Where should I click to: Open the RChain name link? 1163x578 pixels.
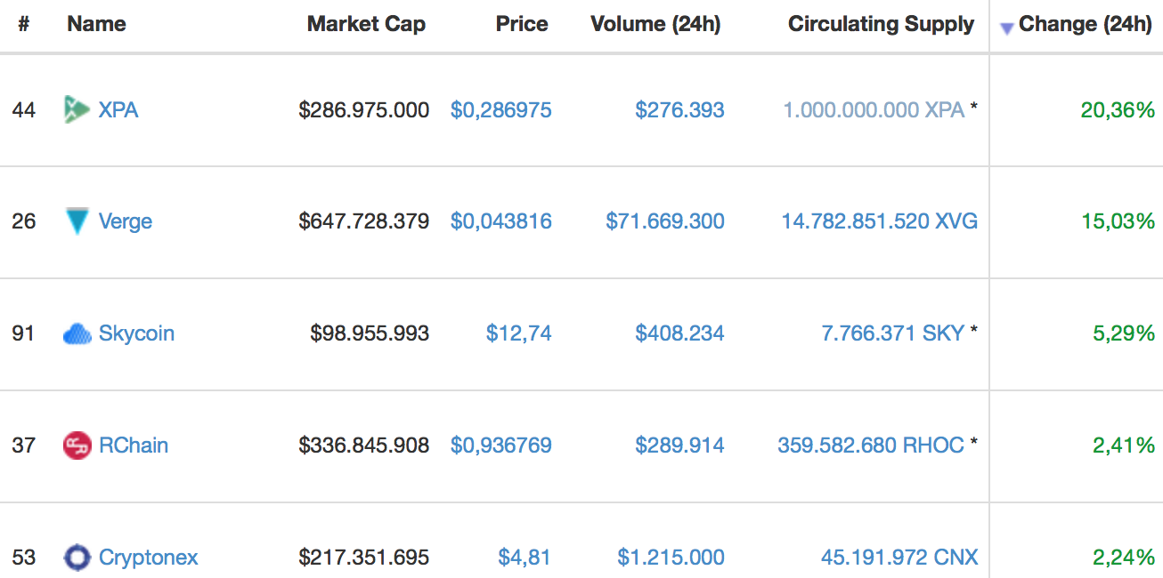[134, 446]
